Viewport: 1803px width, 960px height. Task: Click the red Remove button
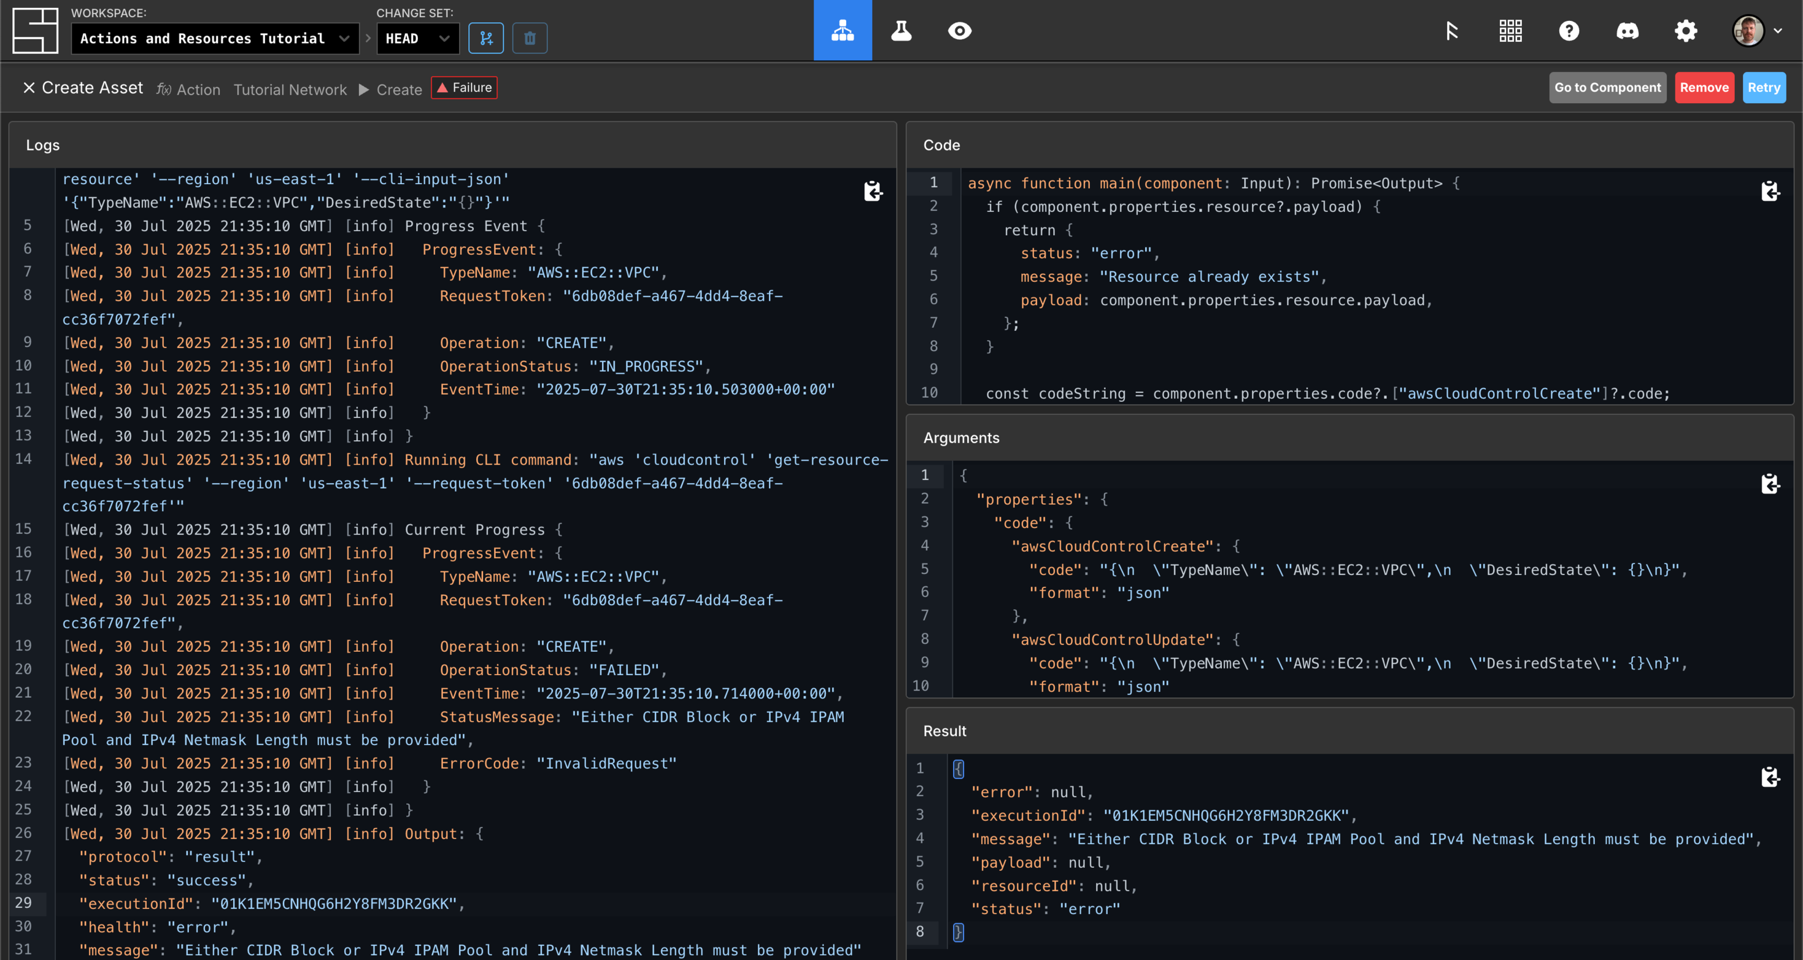1704,88
